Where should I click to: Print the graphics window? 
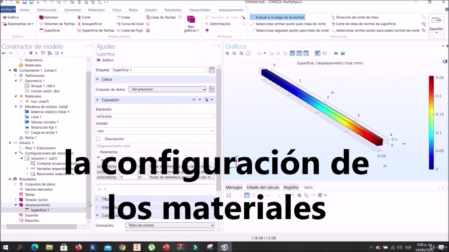click(x=343, y=53)
